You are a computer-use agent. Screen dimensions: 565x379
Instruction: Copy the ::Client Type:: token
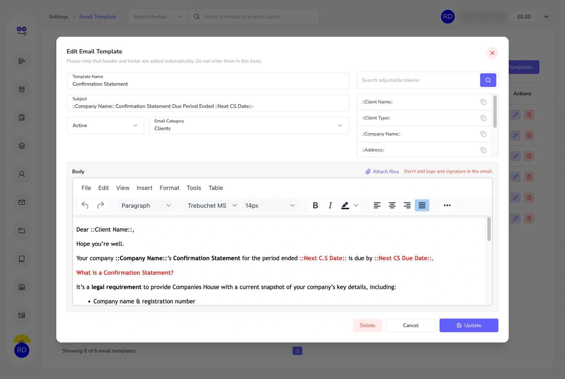(x=483, y=118)
